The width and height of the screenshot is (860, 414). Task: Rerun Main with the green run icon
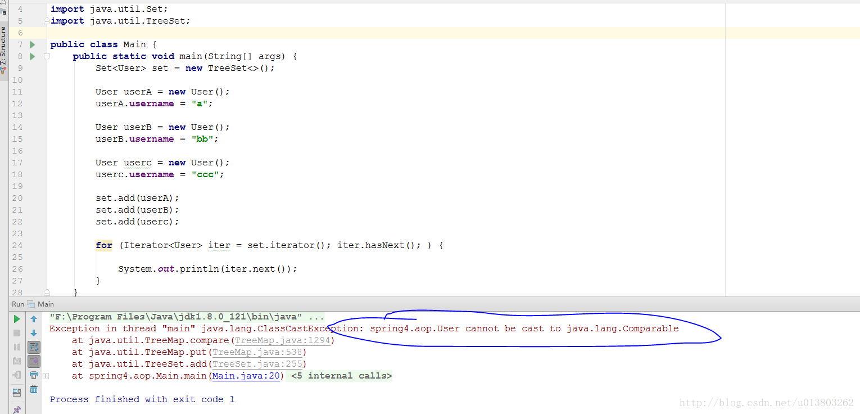[x=17, y=319]
